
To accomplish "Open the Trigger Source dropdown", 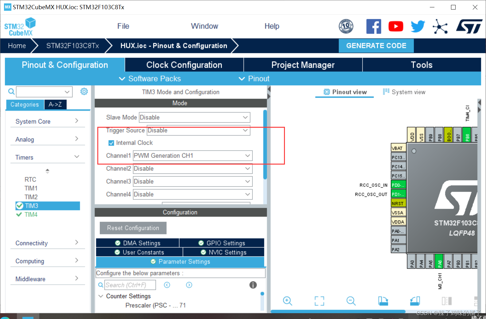I will [199, 130].
